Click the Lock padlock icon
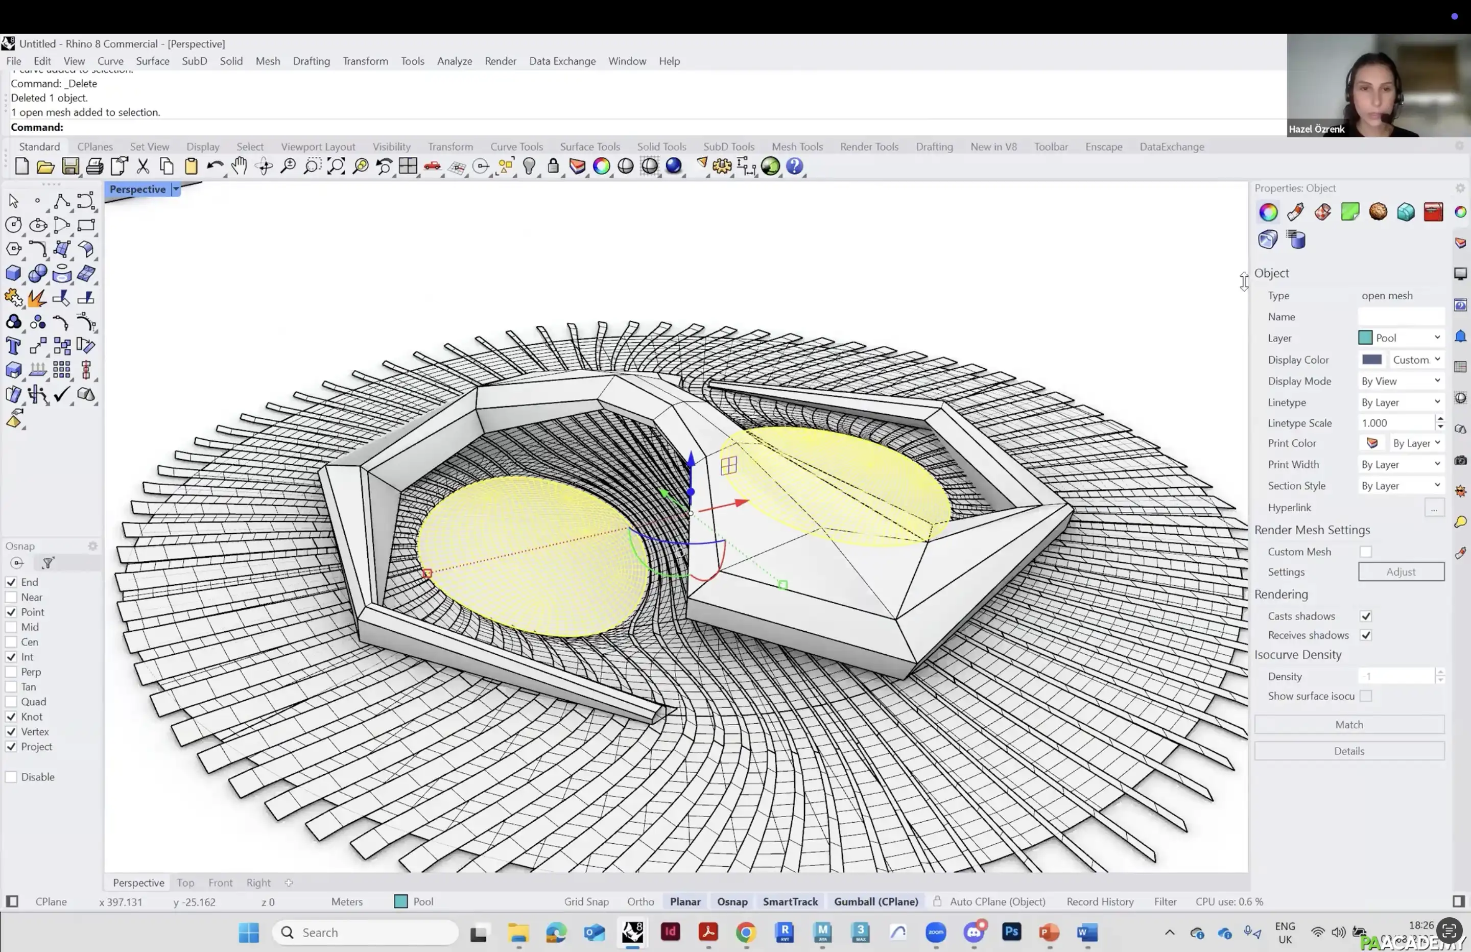Screen dimensions: 1471x952 point(553,166)
